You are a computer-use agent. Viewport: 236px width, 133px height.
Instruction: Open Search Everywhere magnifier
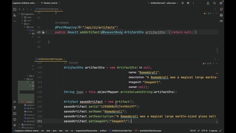tap(214, 3)
